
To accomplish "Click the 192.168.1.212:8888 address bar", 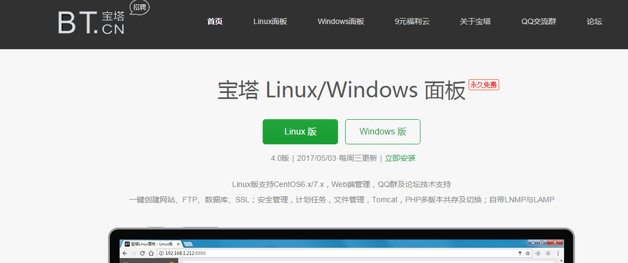I will coord(345,253).
